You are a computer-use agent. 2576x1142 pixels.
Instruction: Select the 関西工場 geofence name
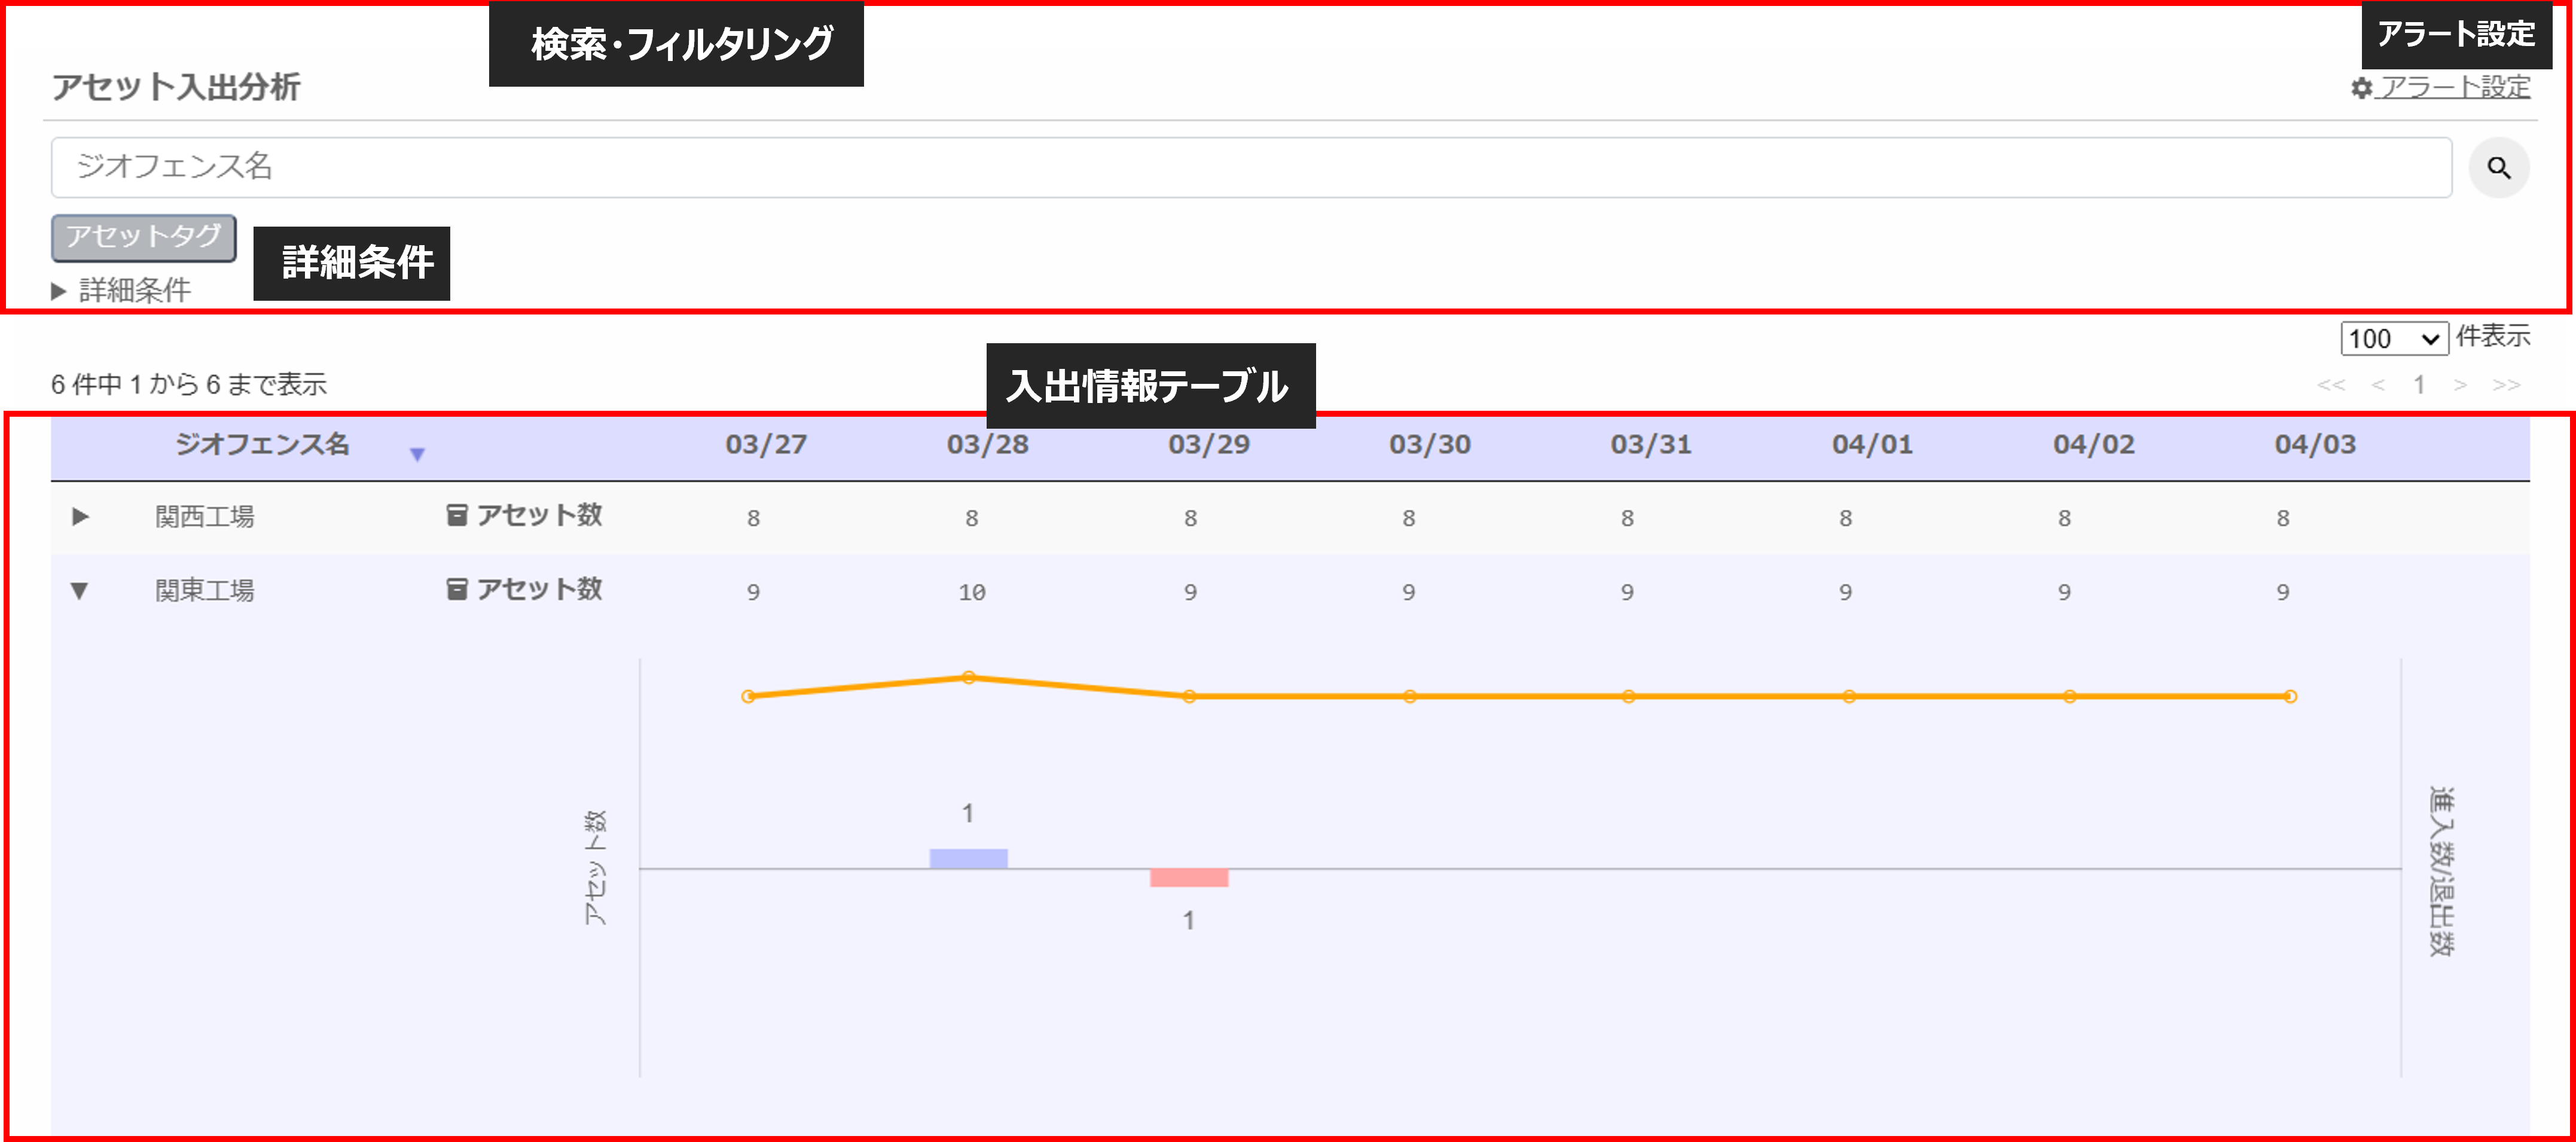pos(204,517)
